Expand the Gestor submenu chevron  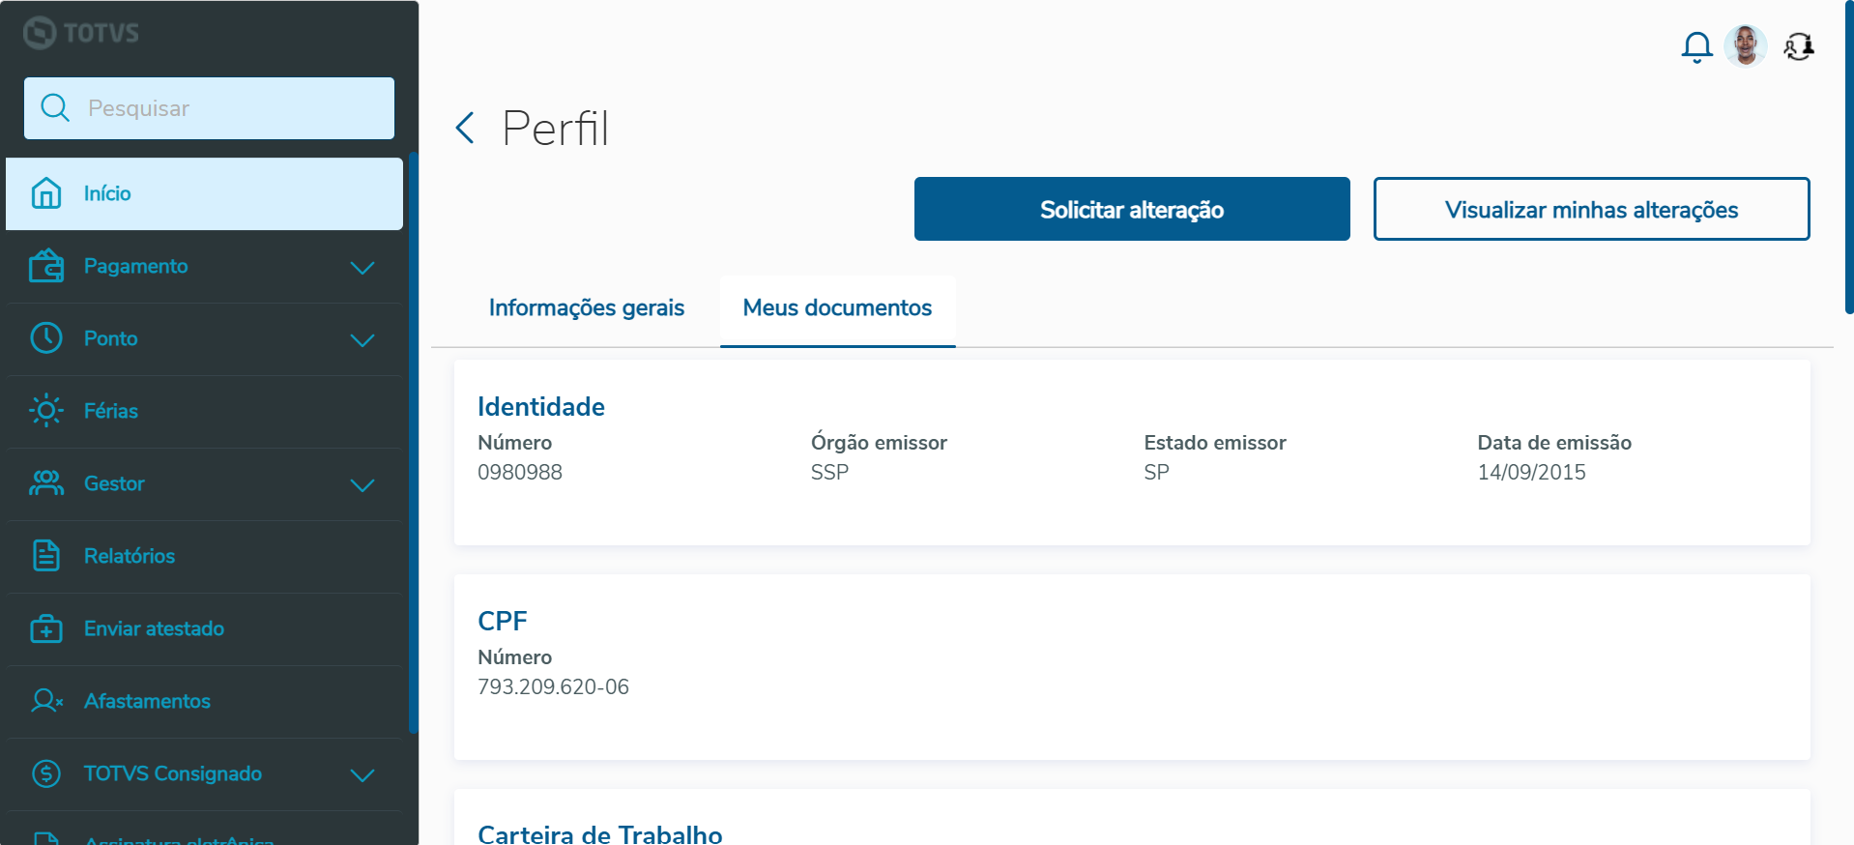pos(362,484)
